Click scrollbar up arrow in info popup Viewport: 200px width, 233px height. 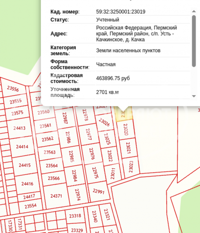point(194,11)
